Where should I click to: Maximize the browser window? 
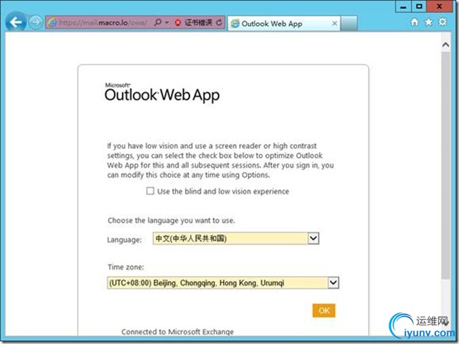click(x=419, y=6)
